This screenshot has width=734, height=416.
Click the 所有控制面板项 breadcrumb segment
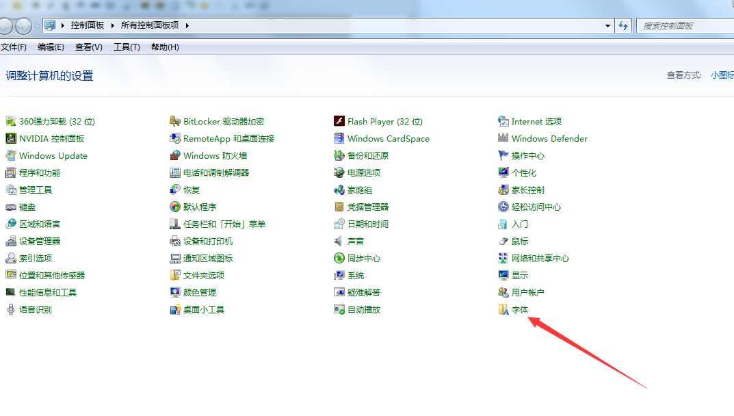[150, 25]
